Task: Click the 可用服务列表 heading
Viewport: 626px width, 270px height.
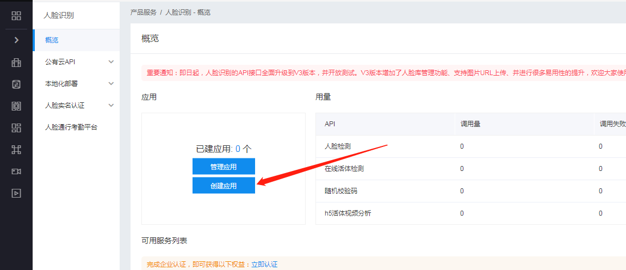Action: (164, 241)
